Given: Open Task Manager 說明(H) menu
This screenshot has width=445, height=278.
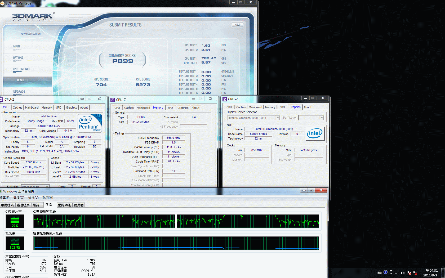Looking at the screenshot, I should [x=48, y=198].
